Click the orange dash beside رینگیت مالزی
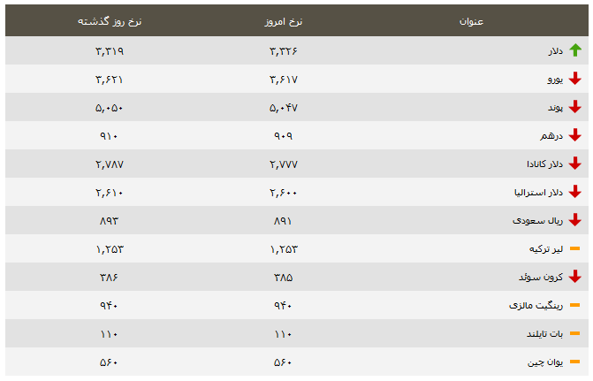Viewport: 593px width, 381px height. (574, 305)
